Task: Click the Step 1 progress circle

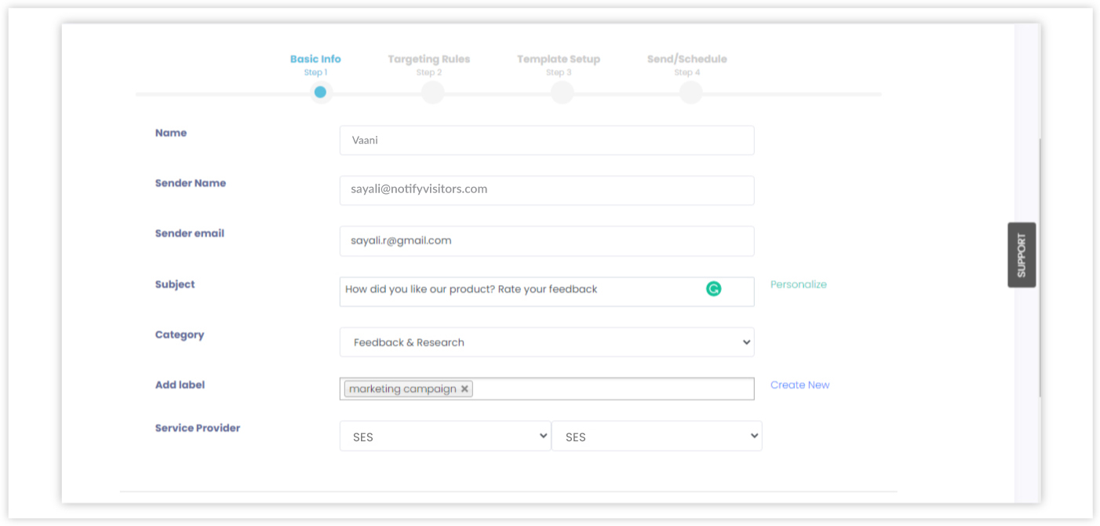Action: point(320,93)
